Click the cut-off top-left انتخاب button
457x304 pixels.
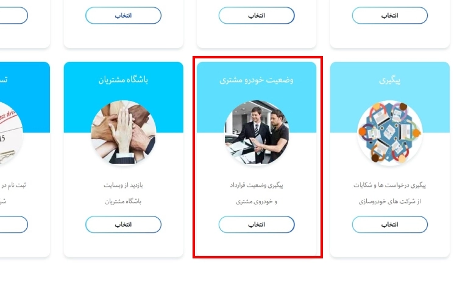(13, 15)
